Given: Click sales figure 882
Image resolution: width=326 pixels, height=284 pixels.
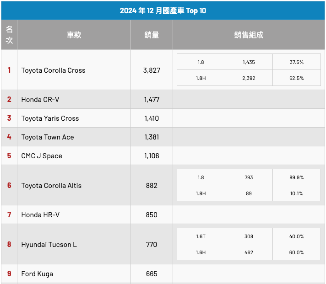Looking at the screenshot, I should (x=152, y=185).
